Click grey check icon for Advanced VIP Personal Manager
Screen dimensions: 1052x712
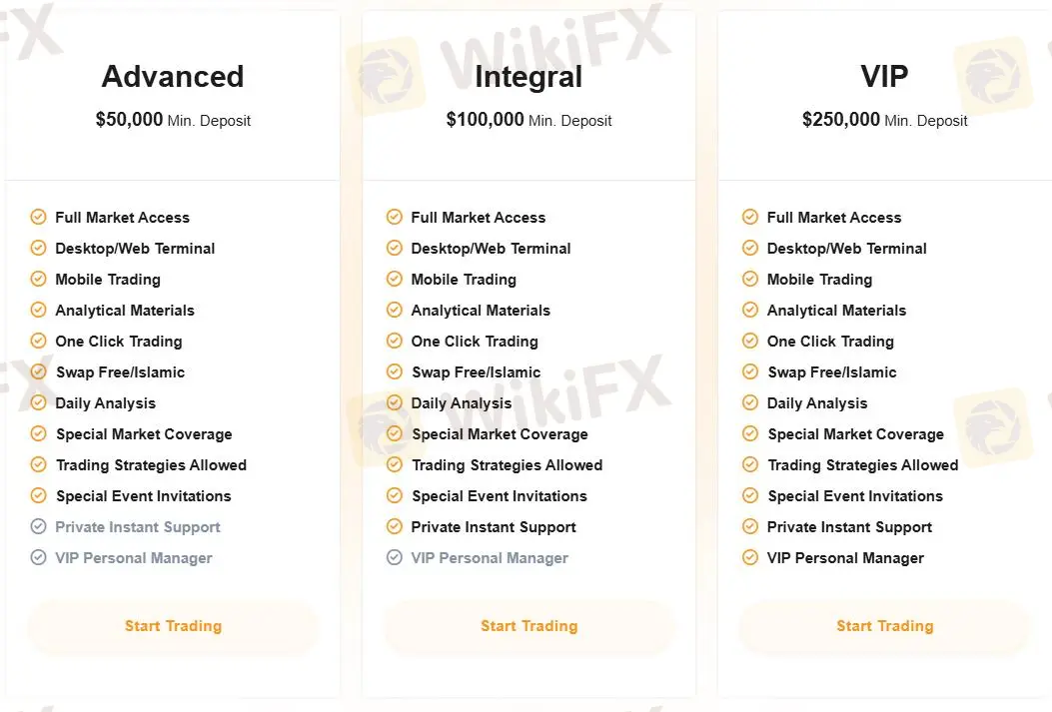point(38,557)
